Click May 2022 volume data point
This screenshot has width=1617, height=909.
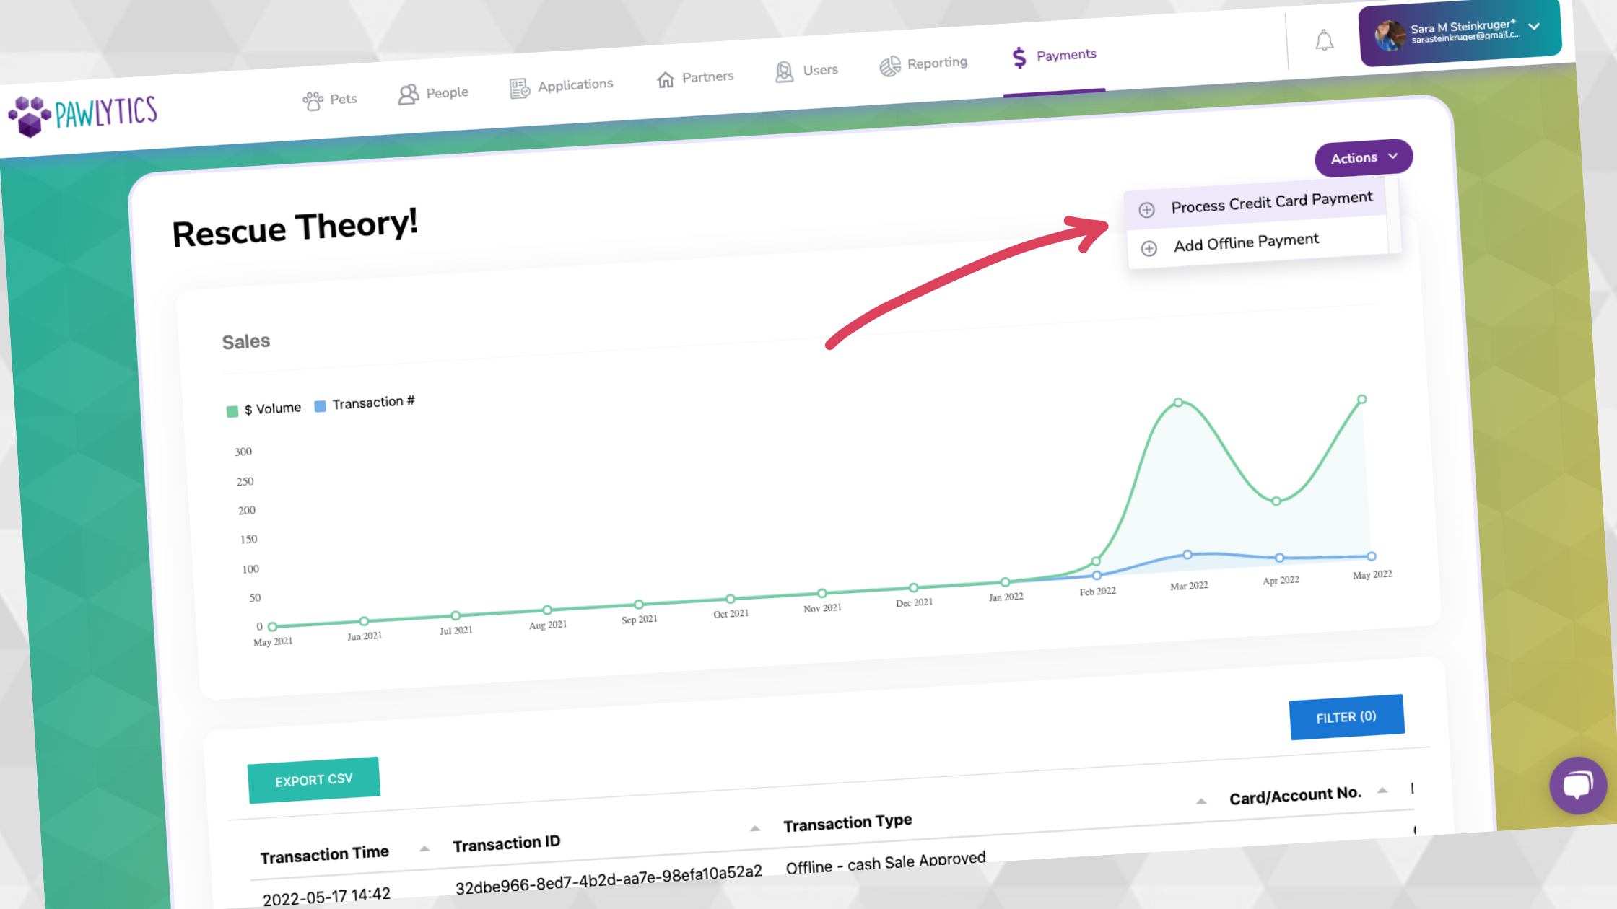(1361, 399)
